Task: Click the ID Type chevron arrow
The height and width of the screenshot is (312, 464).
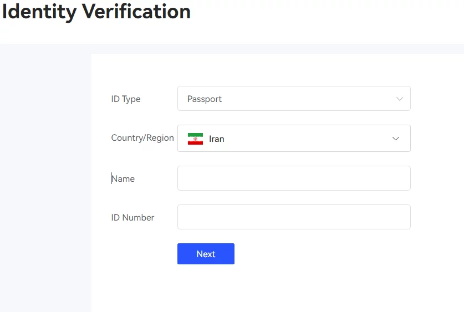Action: pos(400,99)
